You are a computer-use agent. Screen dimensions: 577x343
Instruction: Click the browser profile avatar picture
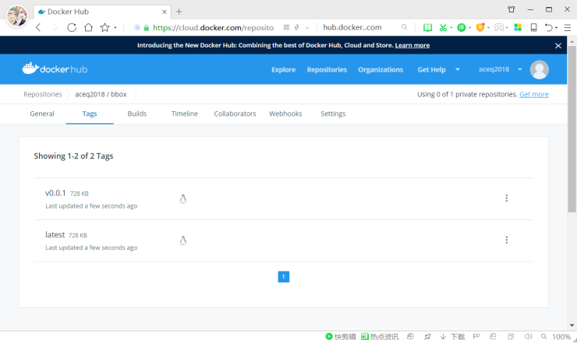point(17,16)
